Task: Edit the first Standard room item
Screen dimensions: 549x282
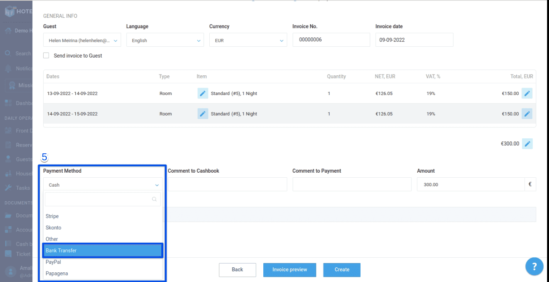Action: pos(202,93)
